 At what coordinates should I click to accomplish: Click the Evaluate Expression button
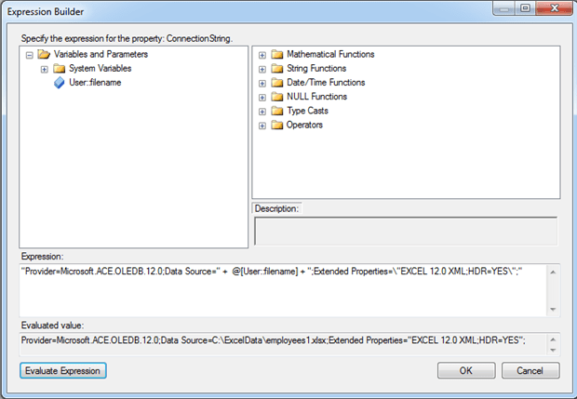click(x=63, y=370)
